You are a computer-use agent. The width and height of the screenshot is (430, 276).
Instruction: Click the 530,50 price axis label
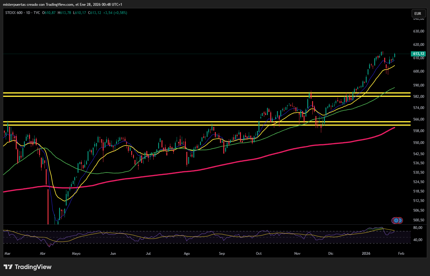pos(418,172)
